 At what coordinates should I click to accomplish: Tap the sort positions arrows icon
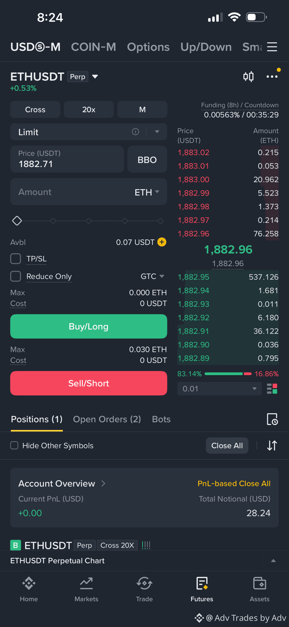(272, 445)
